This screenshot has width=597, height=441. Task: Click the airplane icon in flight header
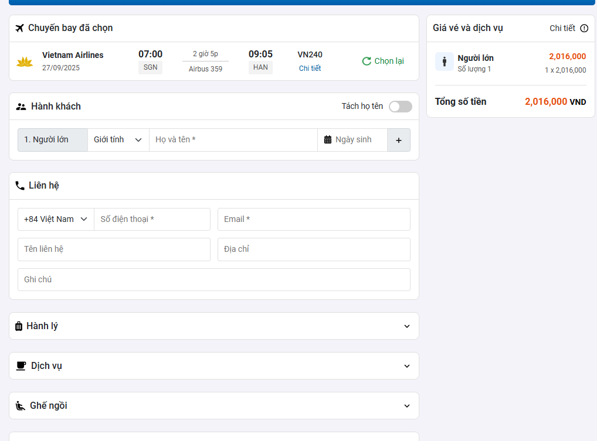coord(20,28)
